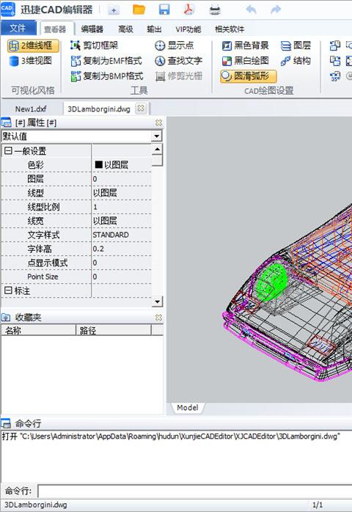Close the 属性 properties panel
Viewport: 352px width, 512px height.
(x=158, y=122)
